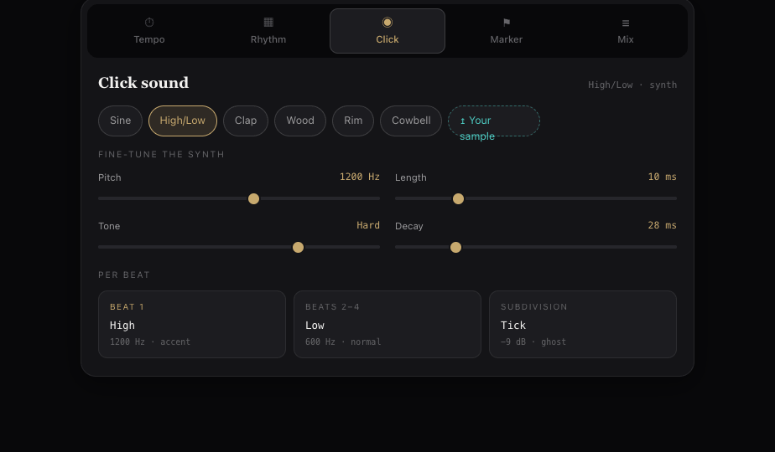Pick the Cowbell click sound
Screen dimensions: 775x452
[411, 121]
